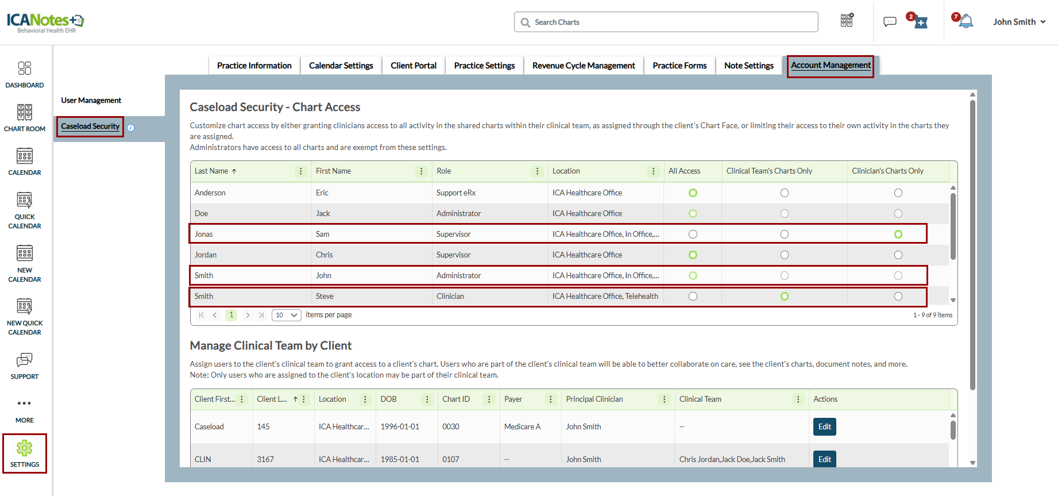Open the John Smith user menu
This screenshot has width=1058, height=496.
pos(1019,22)
